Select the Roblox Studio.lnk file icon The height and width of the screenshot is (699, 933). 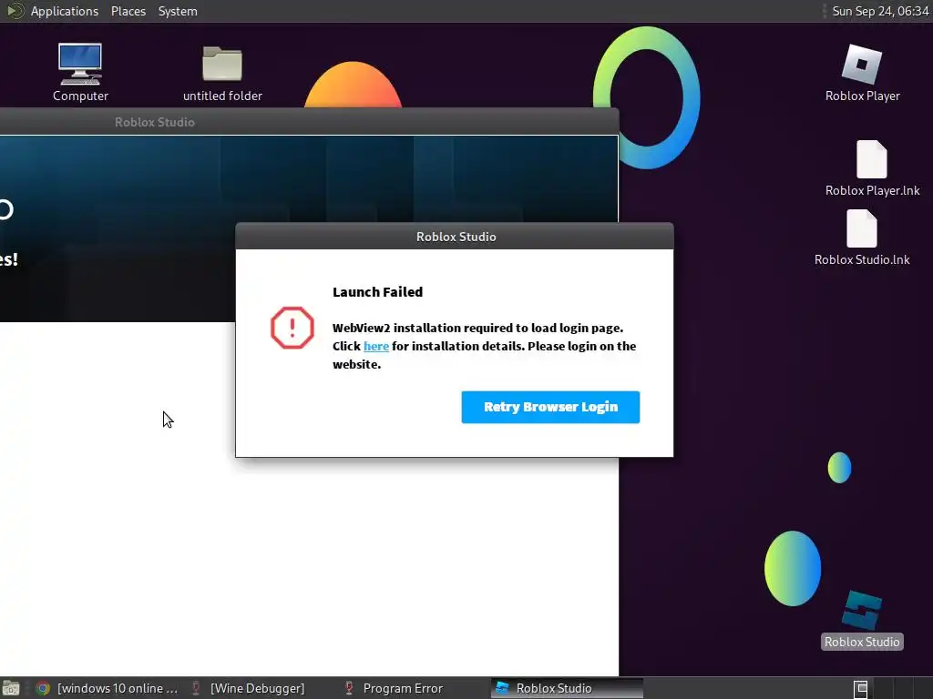click(862, 238)
